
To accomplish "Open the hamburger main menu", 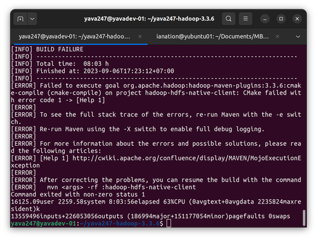I will click(245, 19).
